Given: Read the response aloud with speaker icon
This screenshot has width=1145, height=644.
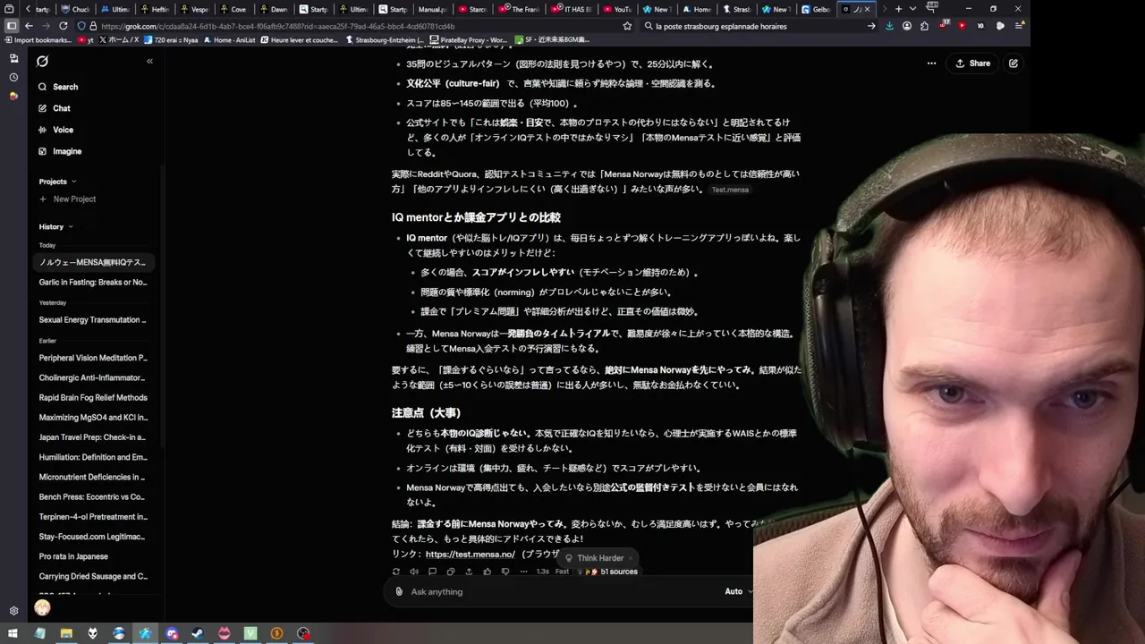Looking at the screenshot, I should (414, 572).
